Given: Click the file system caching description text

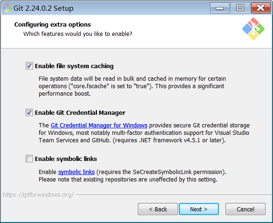Looking at the screenshot, I should click(132, 86).
